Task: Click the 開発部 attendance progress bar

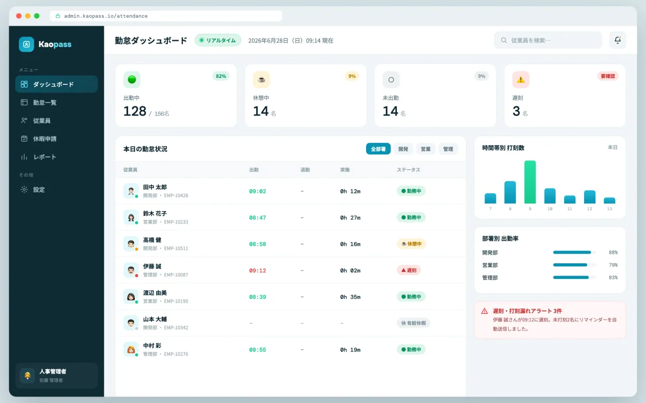Action: click(x=574, y=252)
